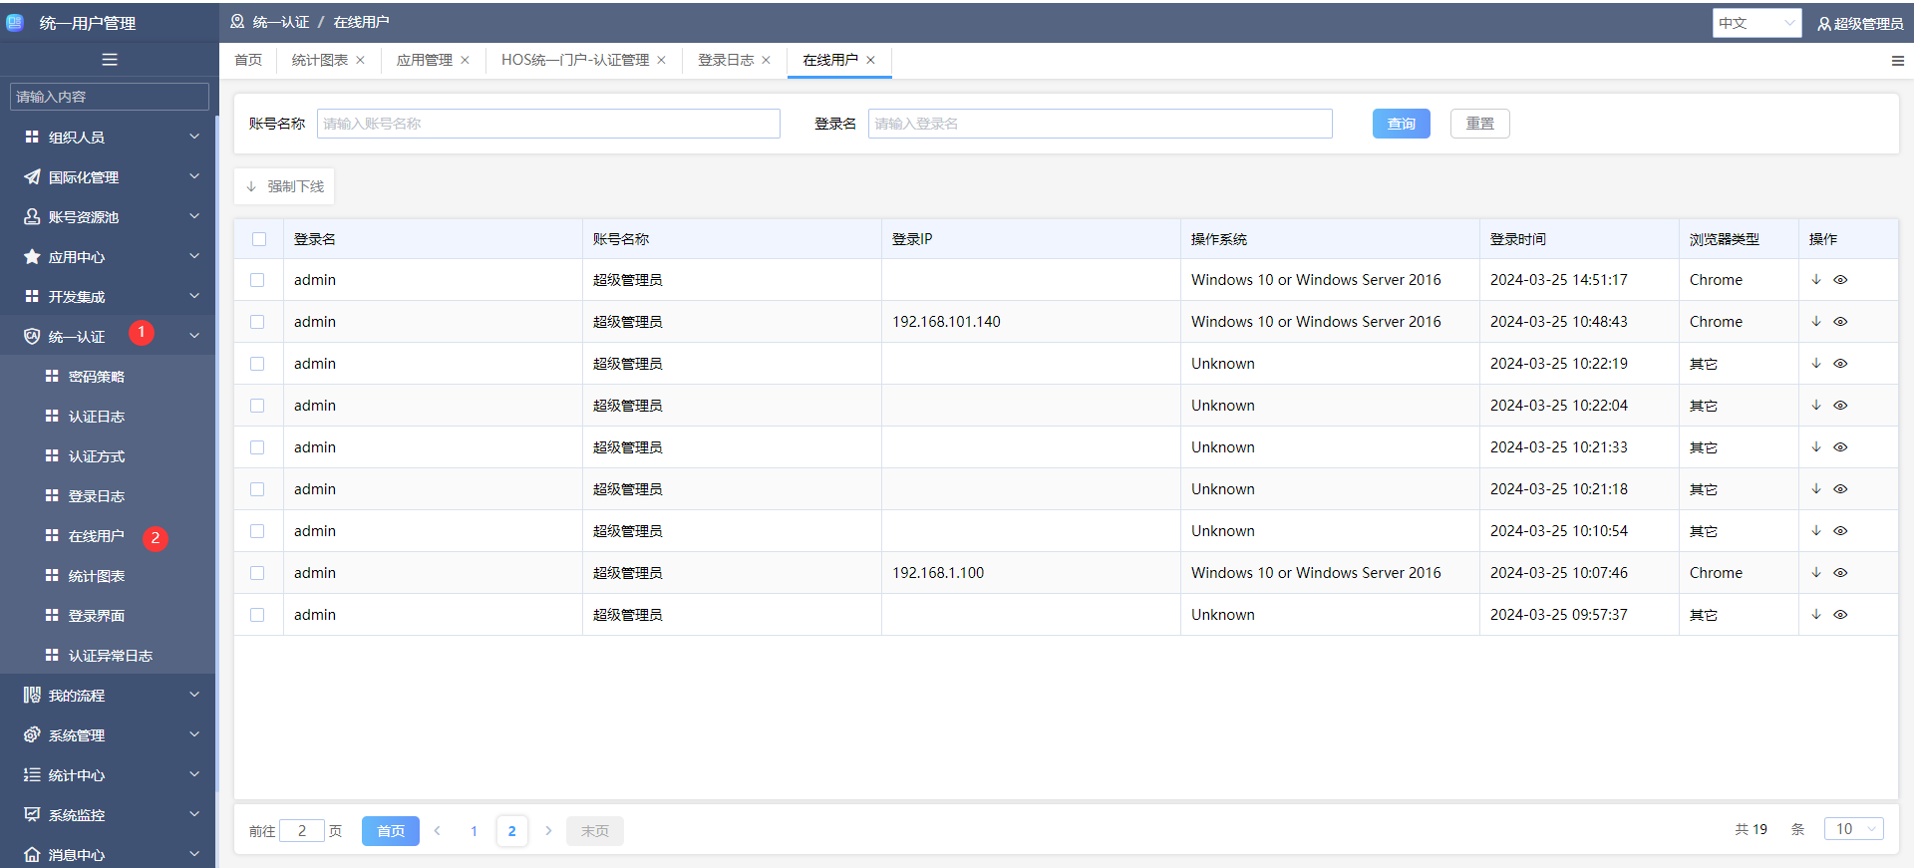Image resolution: width=1914 pixels, height=868 pixels.
Task: Force offline arrow for the 10:48:43 login row
Action: [1816, 322]
